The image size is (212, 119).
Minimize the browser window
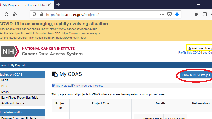point(199,5)
